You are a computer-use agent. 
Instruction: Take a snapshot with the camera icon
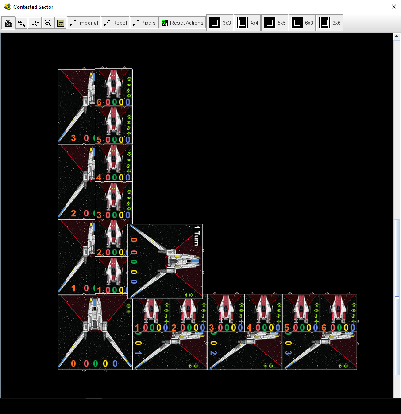coord(8,23)
